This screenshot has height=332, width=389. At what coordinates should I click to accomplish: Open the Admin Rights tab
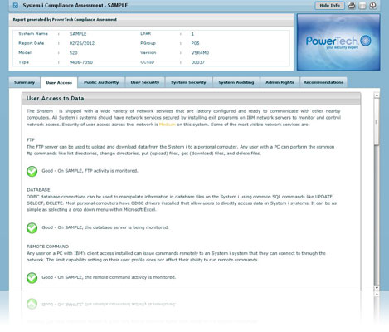[280, 82]
